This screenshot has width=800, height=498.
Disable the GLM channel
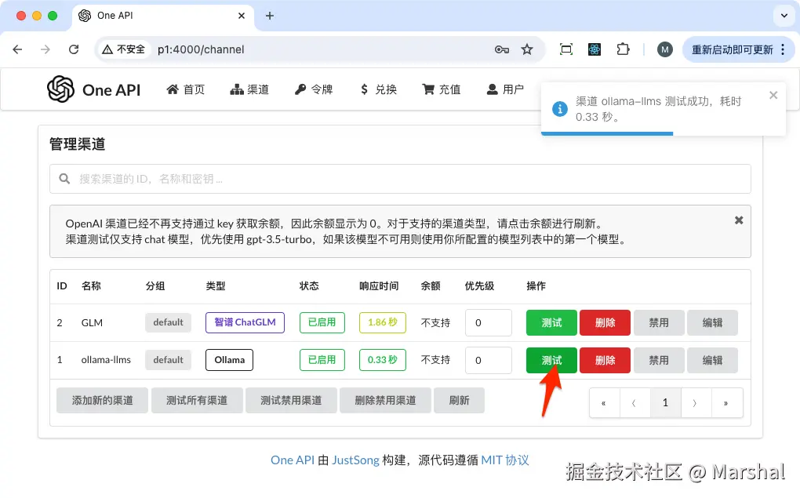(659, 322)
